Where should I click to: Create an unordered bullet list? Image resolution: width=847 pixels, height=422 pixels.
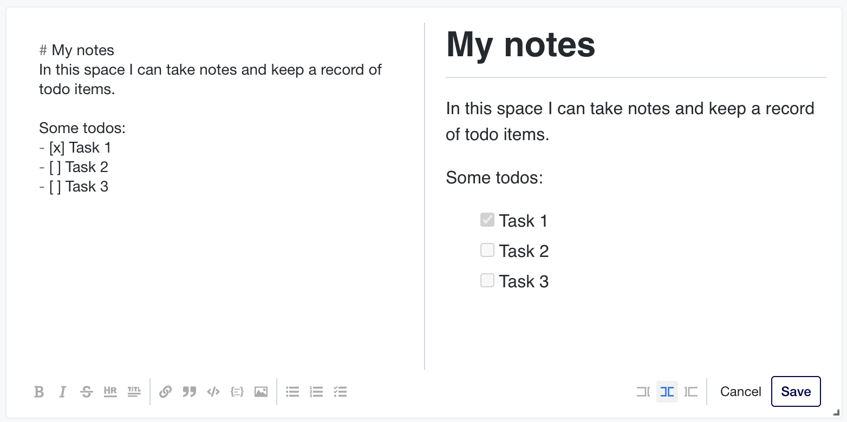(292, 392)
